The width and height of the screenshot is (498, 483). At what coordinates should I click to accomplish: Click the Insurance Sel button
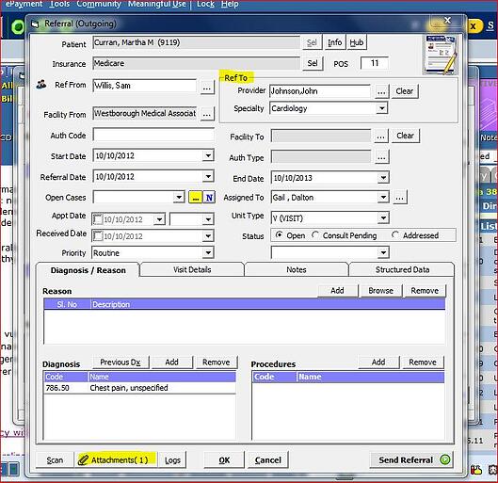(x=313, y=63)
